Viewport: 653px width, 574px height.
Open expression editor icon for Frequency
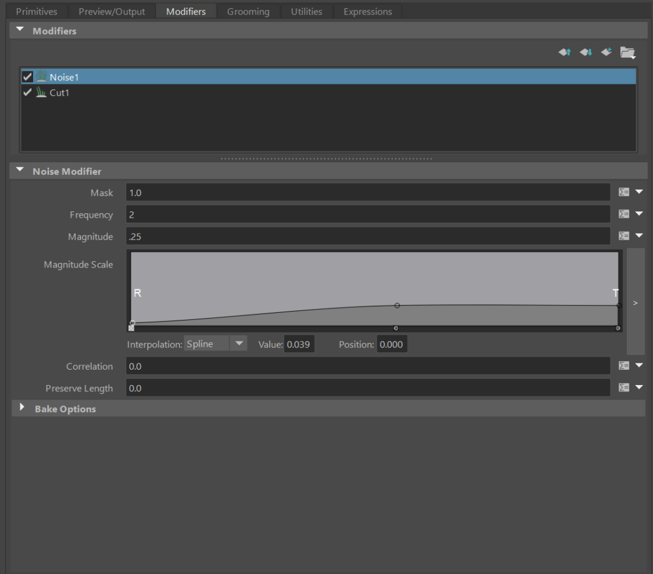pyautogui.click(x=624, y=214)
